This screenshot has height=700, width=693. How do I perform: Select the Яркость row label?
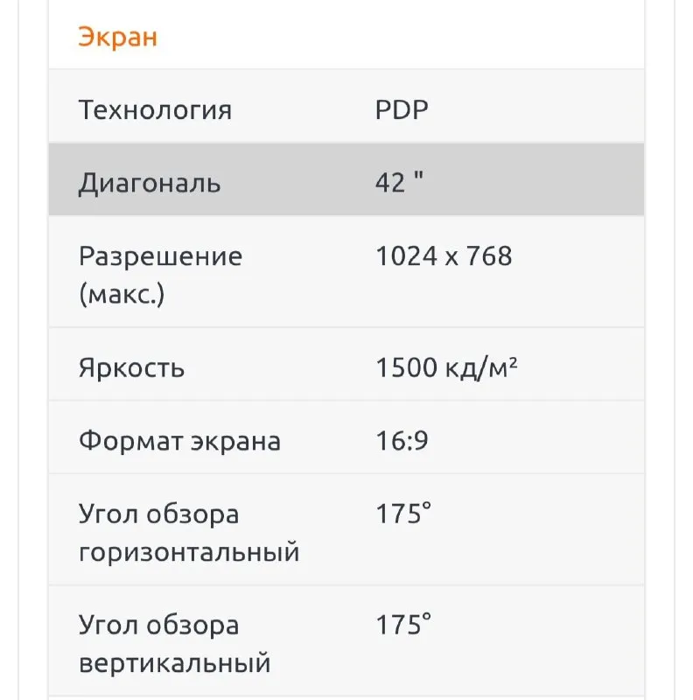(131, 368)
